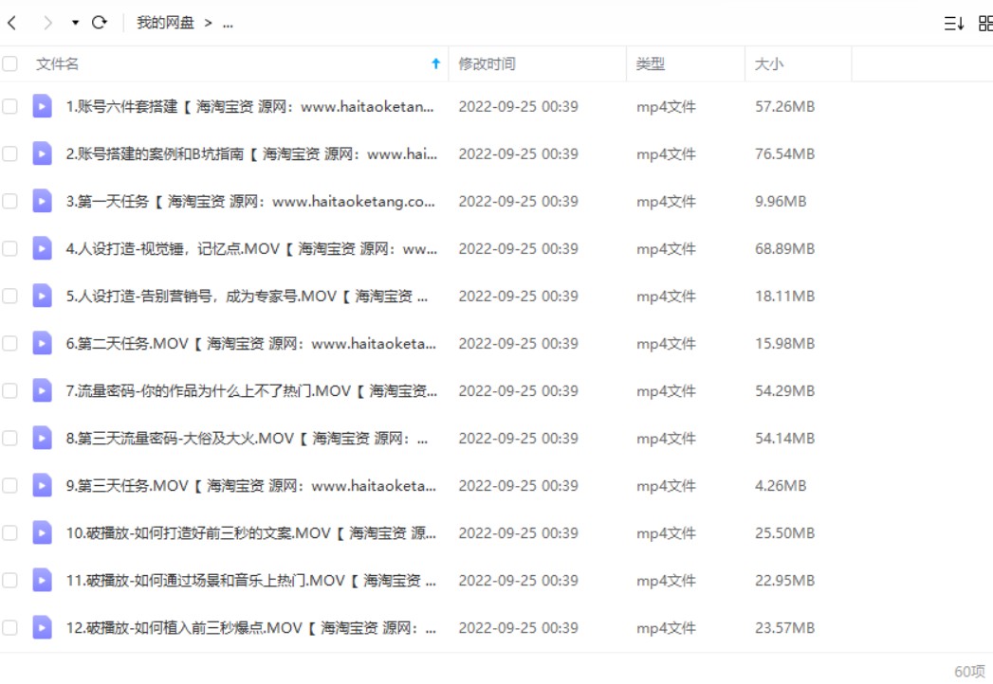Select file name 8.第三天流量密码-大俗及大火
This screenshot has height=684, width=993.
(x=247, y=439)
